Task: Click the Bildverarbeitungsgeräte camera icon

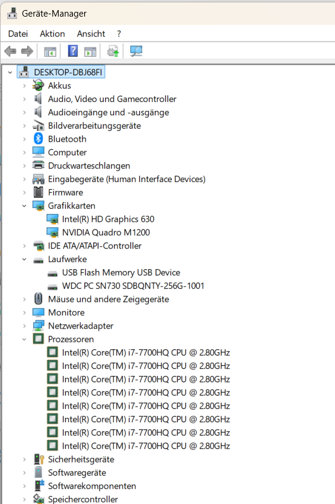Action: (39, 126)
